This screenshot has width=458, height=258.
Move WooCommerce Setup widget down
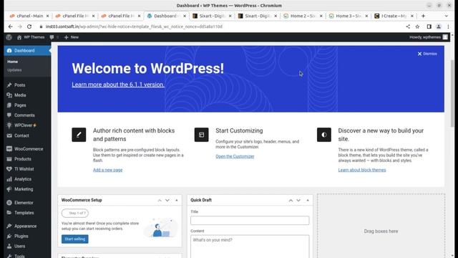167,201
